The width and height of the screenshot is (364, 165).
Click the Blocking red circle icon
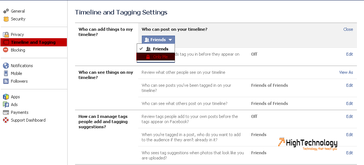tap(6, 50)
